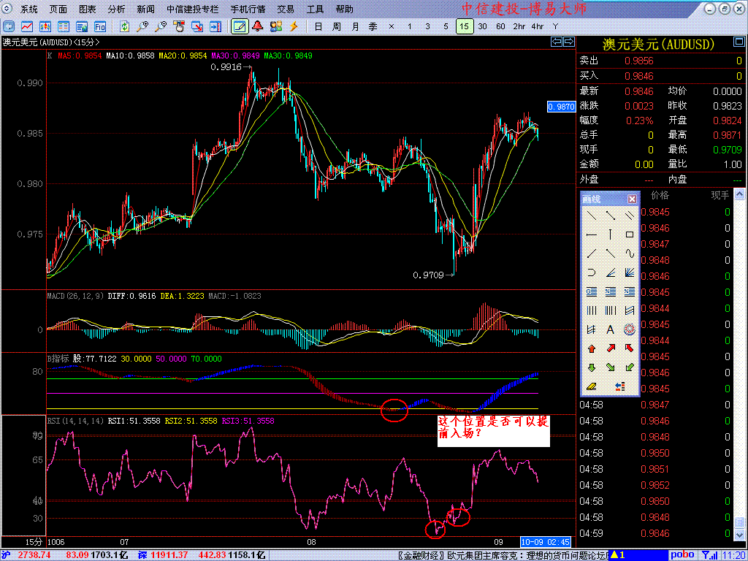Select the horizontal line drawing tool

click(x=592, y=234)
